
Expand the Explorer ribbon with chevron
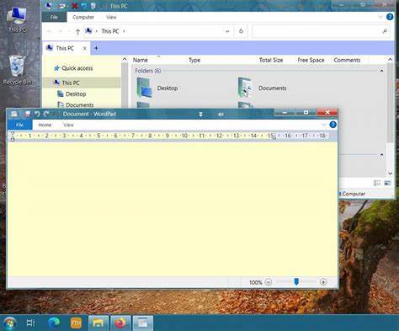380,17
